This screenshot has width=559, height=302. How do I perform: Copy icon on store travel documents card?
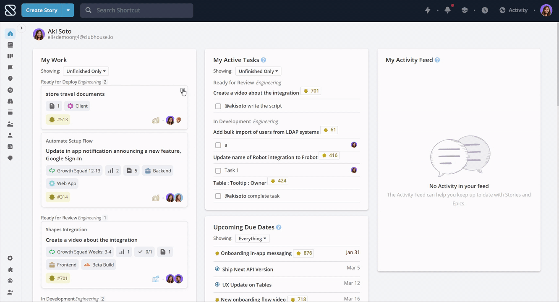(183, 91)
